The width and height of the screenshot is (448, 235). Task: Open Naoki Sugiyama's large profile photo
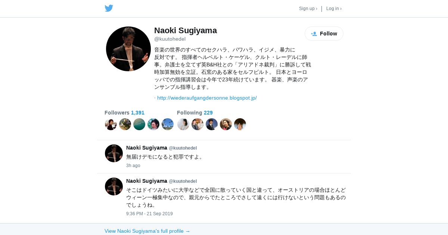[128, 49]
